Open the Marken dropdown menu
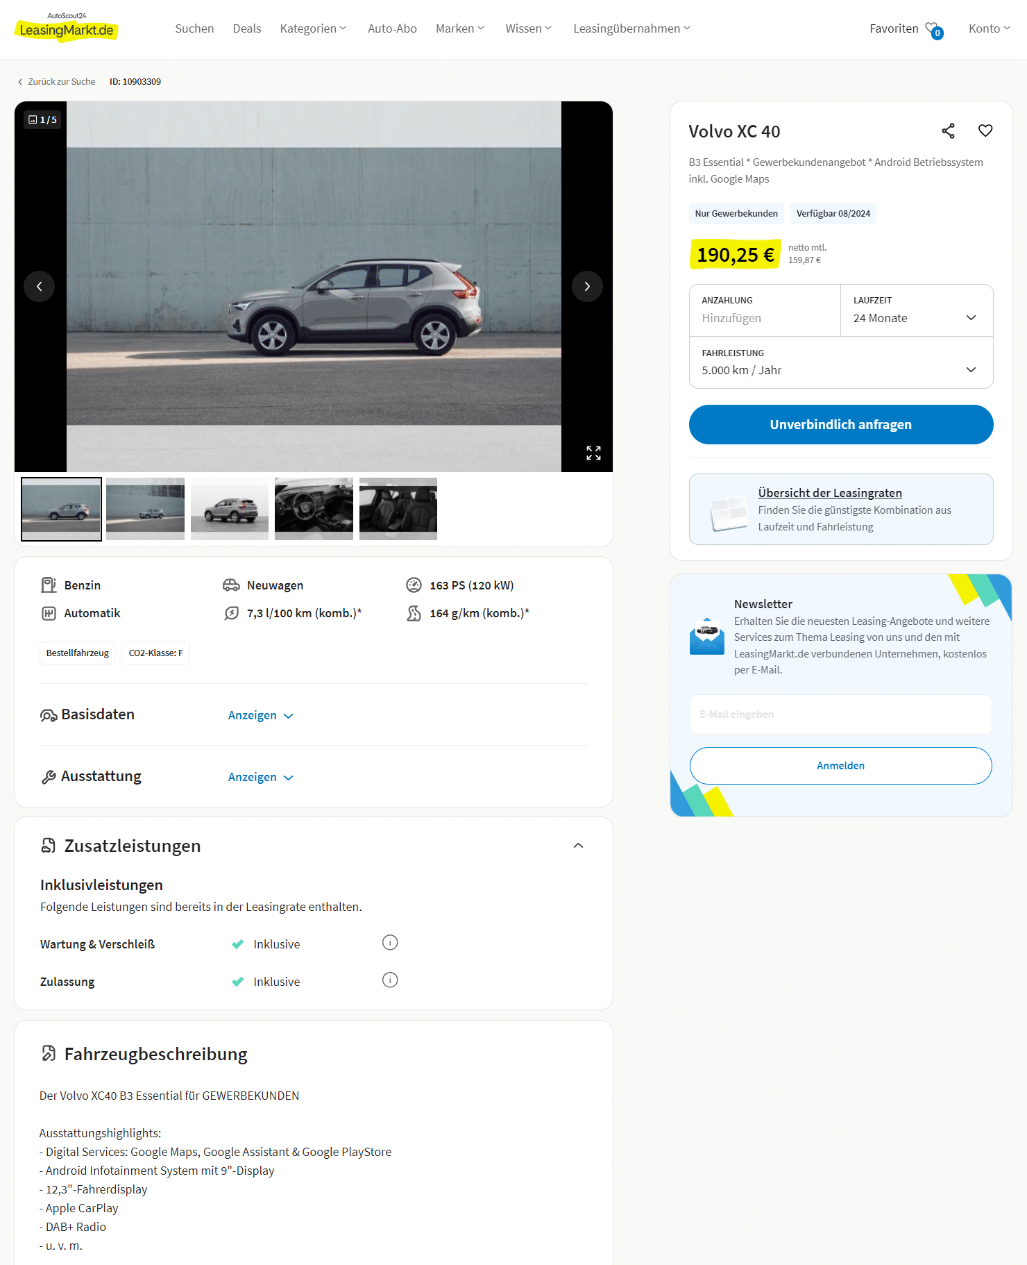1027x1265 pixels. click(x=460, y=28)
